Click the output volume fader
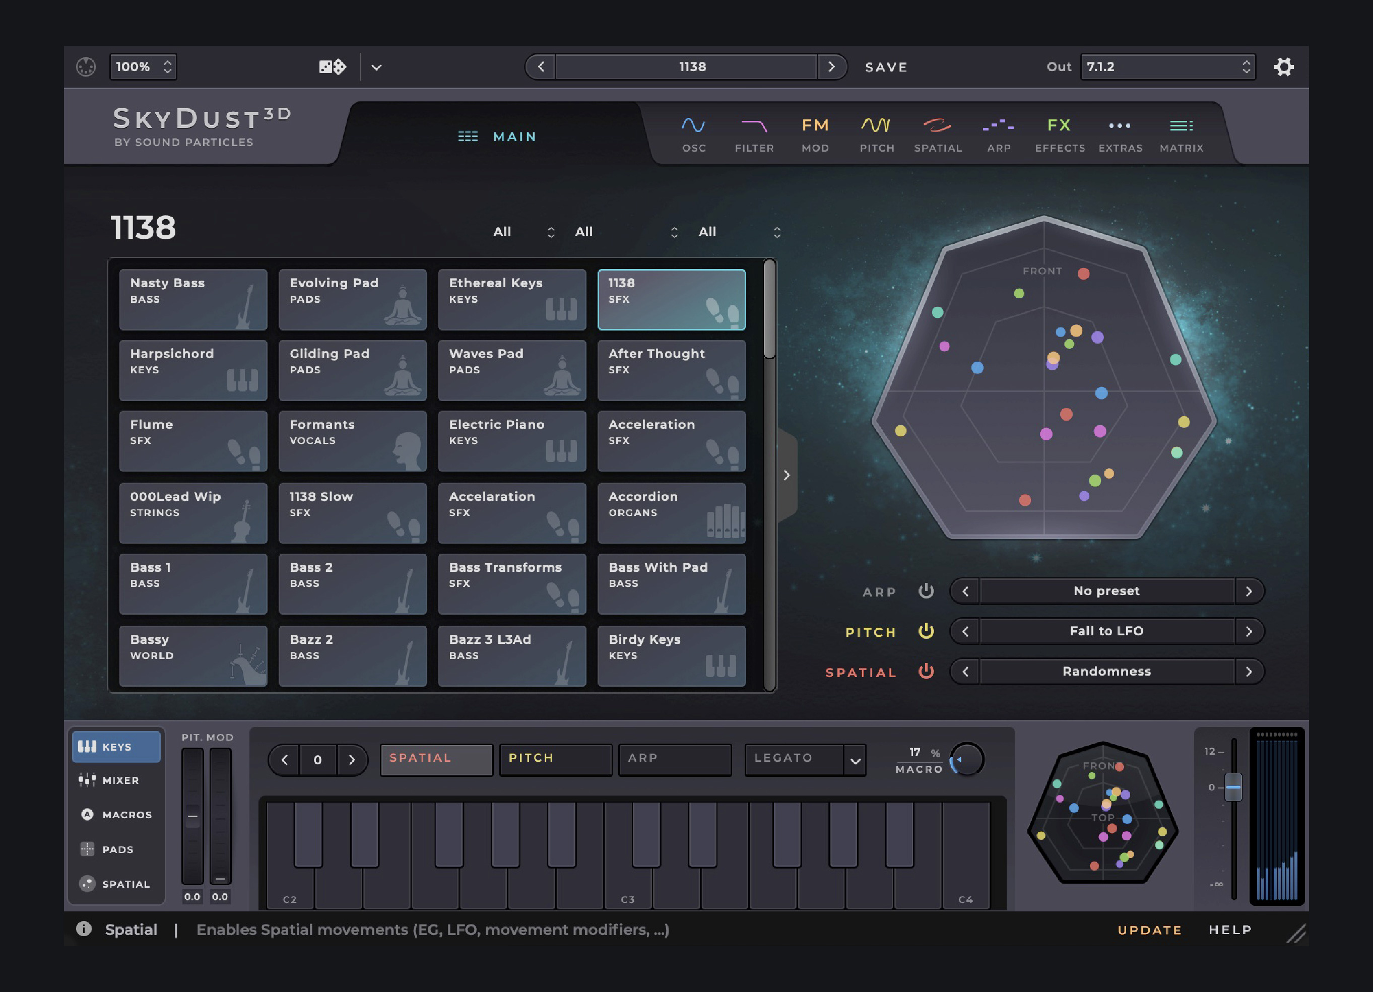This screenshot has height=992, width=1373. click(1233, 787)
